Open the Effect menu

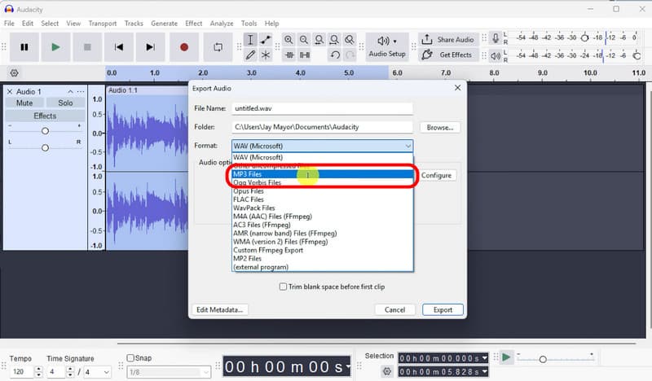[x=194, y=24]
